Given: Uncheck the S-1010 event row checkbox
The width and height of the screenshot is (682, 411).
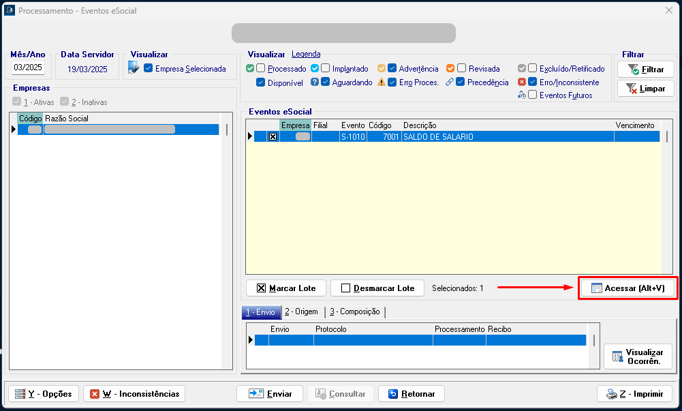Looking at the screenshot, I should click(x=273, y=137).
